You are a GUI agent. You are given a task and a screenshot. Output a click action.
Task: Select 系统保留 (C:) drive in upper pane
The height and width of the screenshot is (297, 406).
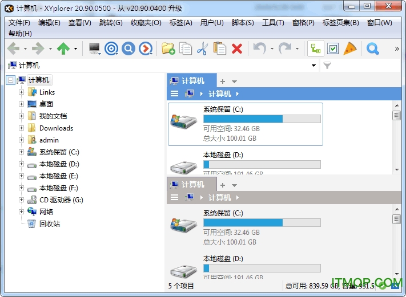pyautogui.click(x=246, y=124)
